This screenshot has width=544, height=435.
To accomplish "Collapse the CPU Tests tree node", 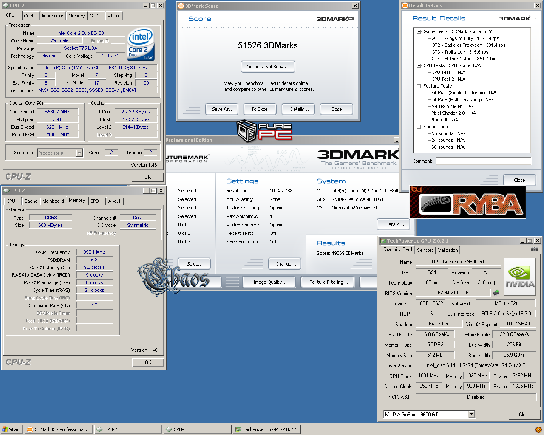I will tap(419, 65).
